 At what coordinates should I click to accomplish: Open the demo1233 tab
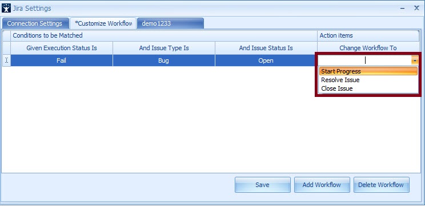pyautogui.click(x=170, y=23)
